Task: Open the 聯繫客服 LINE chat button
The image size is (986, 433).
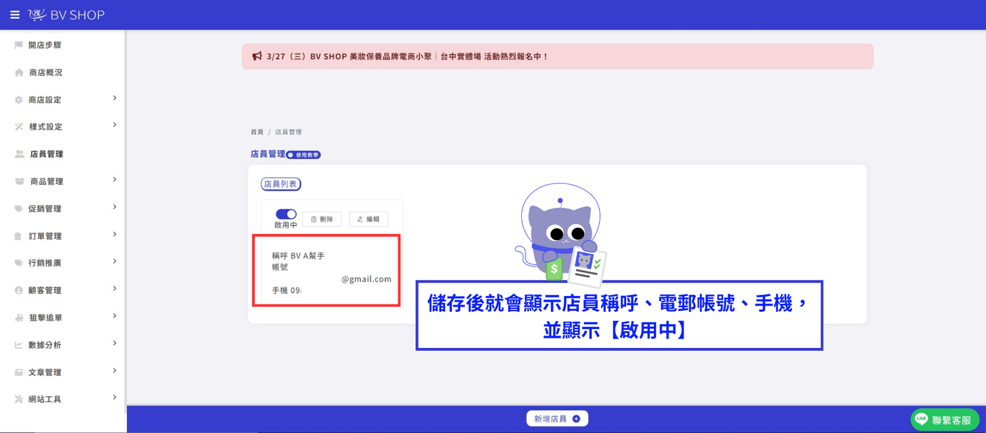Action: 945,420
